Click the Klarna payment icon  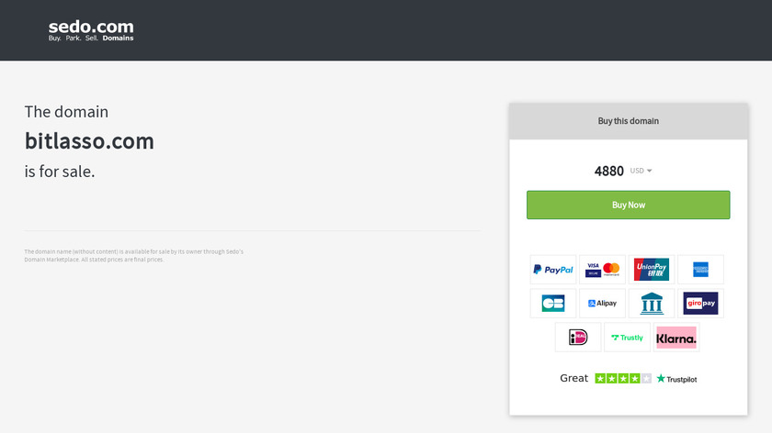676,338
